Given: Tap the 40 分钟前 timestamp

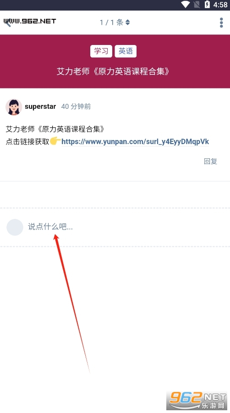Looking at the screenshot, I should 76,106.
